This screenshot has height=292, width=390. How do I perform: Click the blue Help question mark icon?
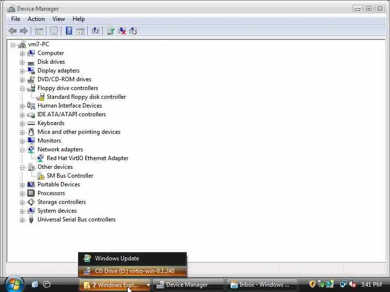click(x=69, y=31)
